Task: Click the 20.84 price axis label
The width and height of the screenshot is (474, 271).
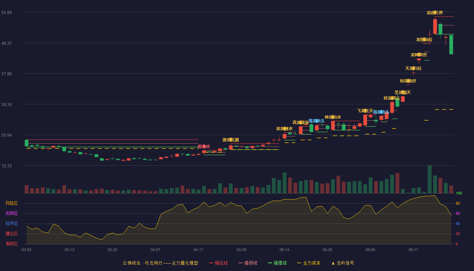Action: click(6, 135)
